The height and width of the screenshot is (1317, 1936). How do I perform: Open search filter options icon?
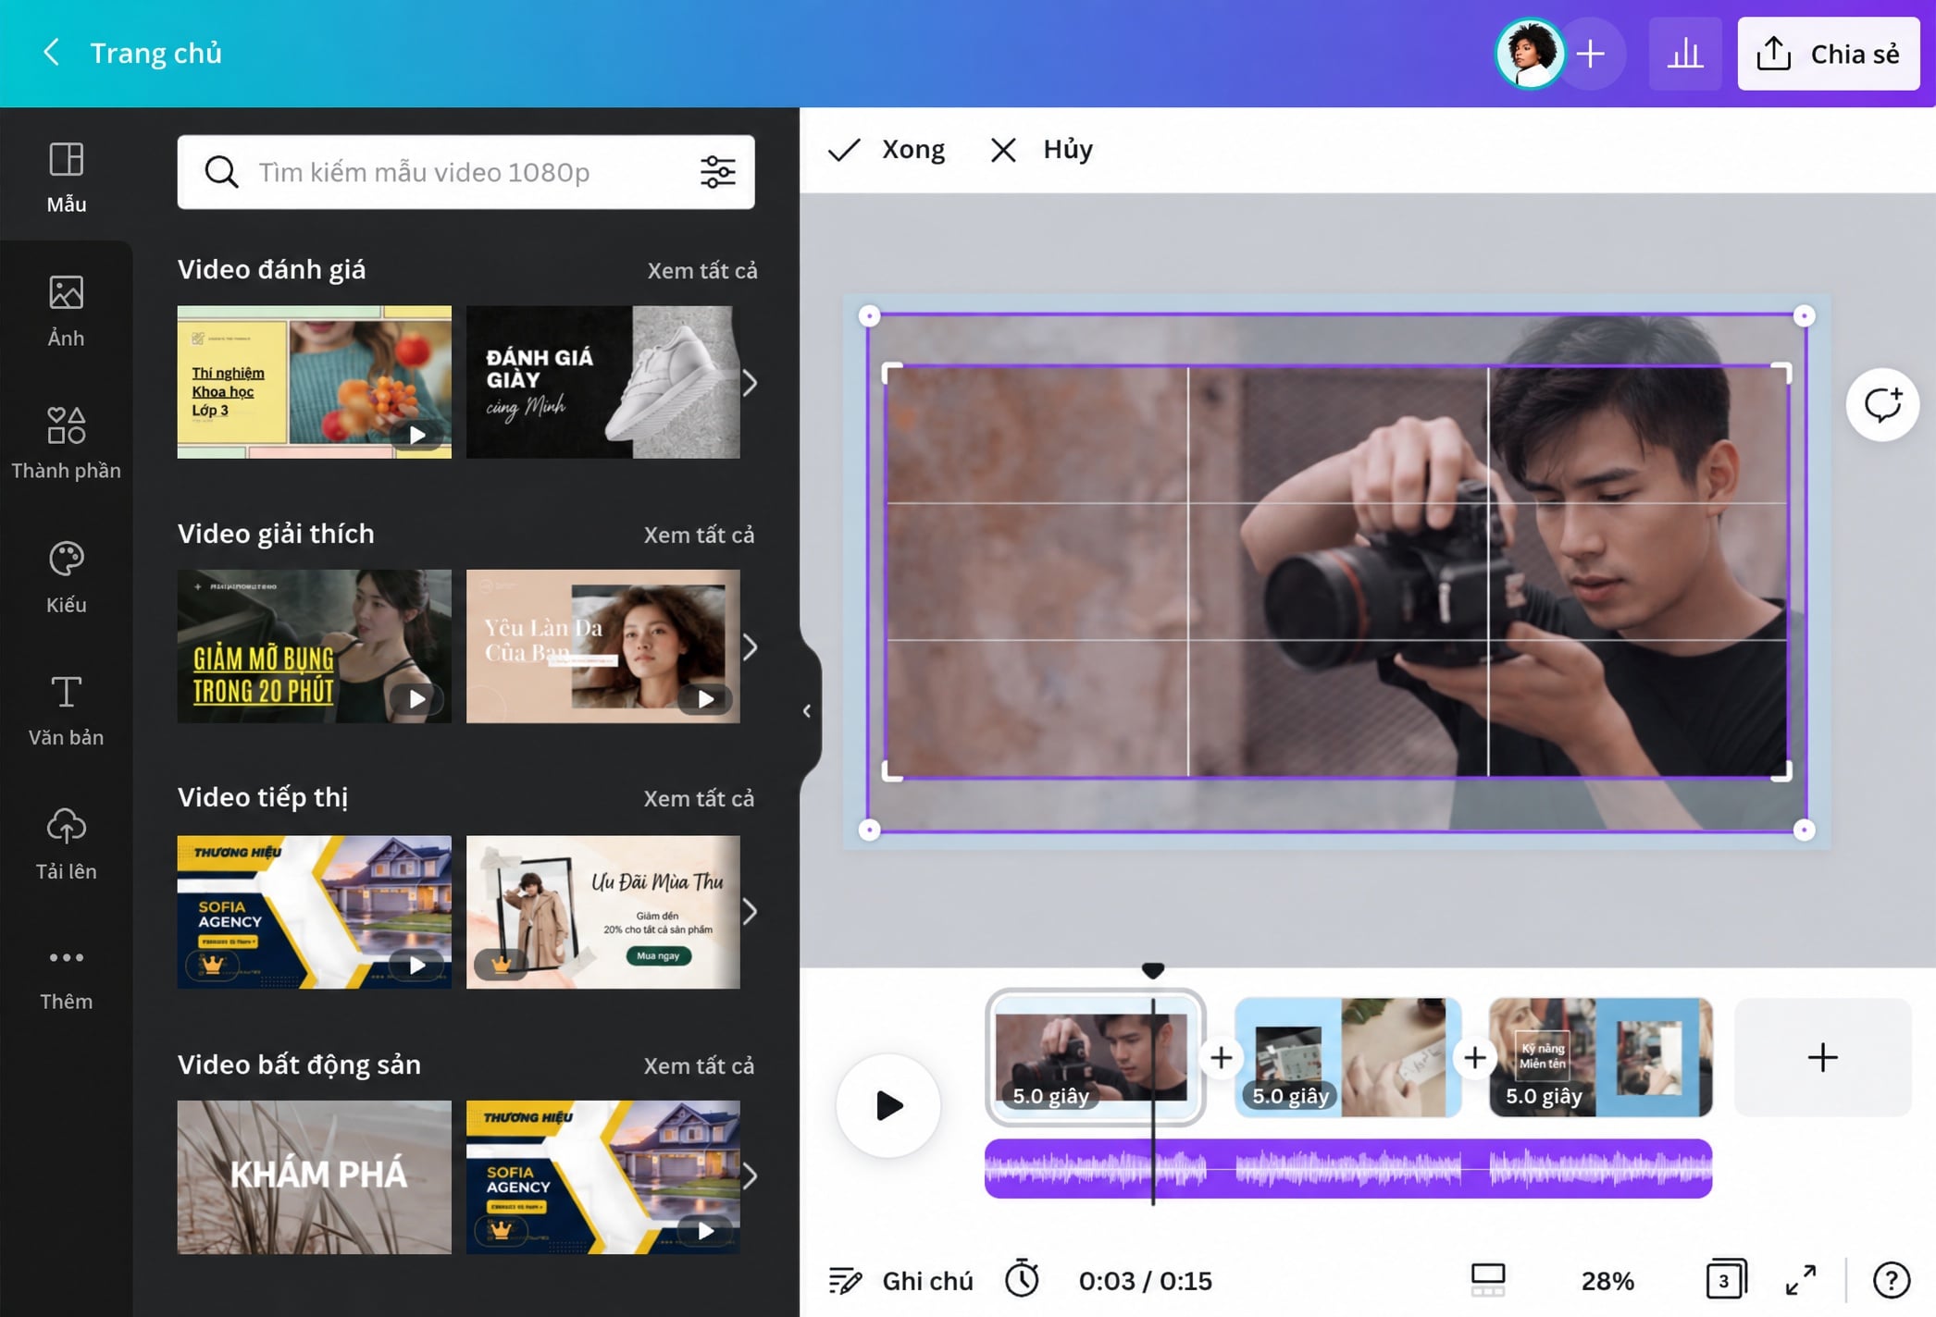[717, 172]
